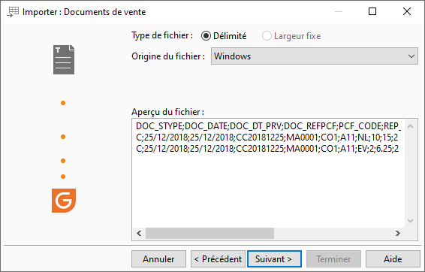
Task: Click the first orange wizard step dot
Action: coord(63,103)
